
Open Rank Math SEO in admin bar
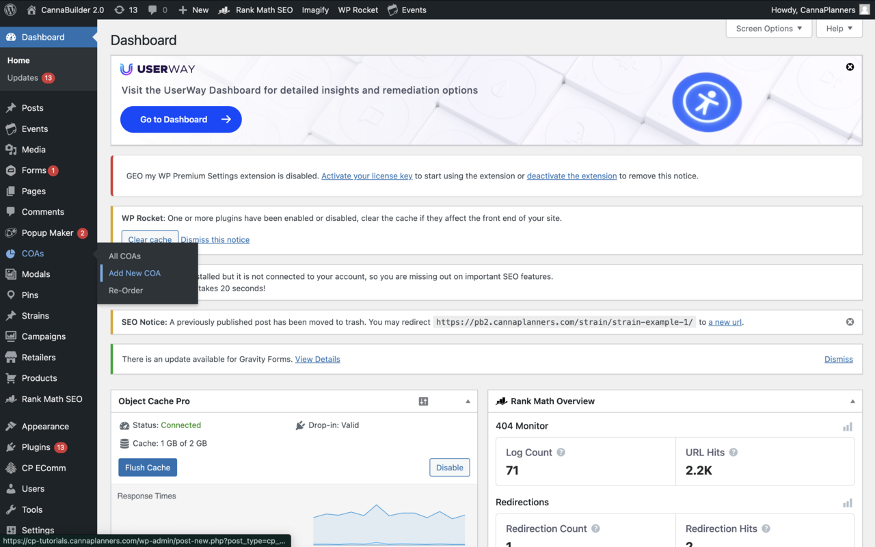click(x=256, y=10)
